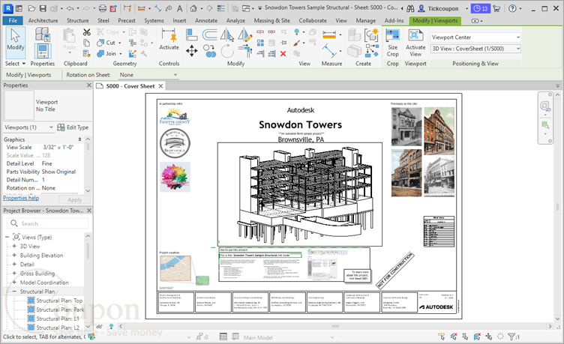Screen dimensions: 564x344
Task: Open the Architecture ribbon tab
Action: coord(43,20)
